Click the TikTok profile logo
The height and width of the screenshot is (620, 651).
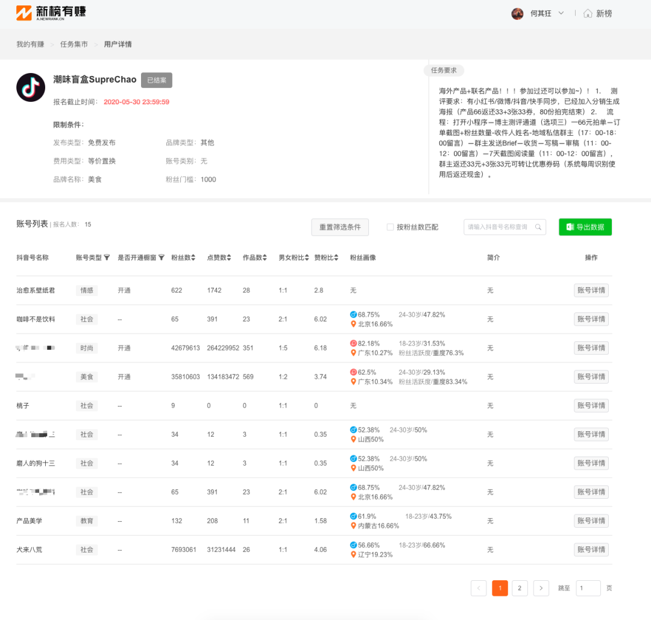click(31, 87)
